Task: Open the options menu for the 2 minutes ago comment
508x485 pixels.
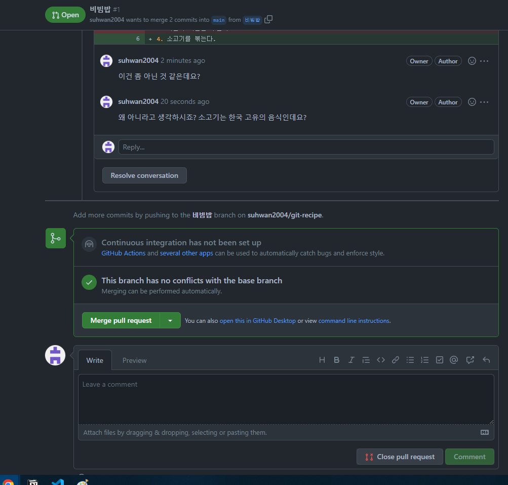Action: tap(484, 61)
